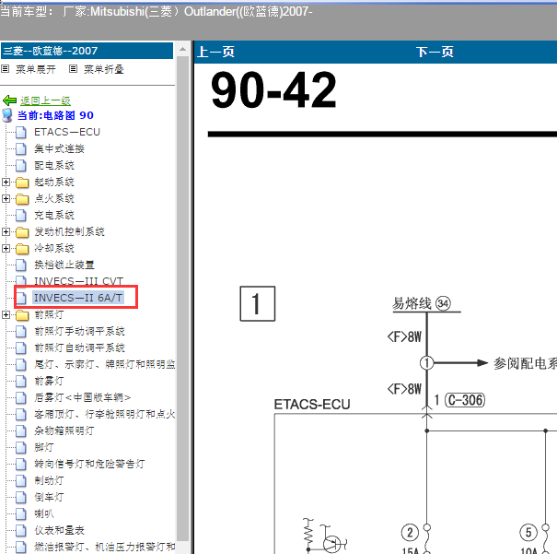The height and width of the screenshot is (554, 557).
Task: Click the document icon next to 转向信号灯和危险警告灯
Action: pos(21,464)
